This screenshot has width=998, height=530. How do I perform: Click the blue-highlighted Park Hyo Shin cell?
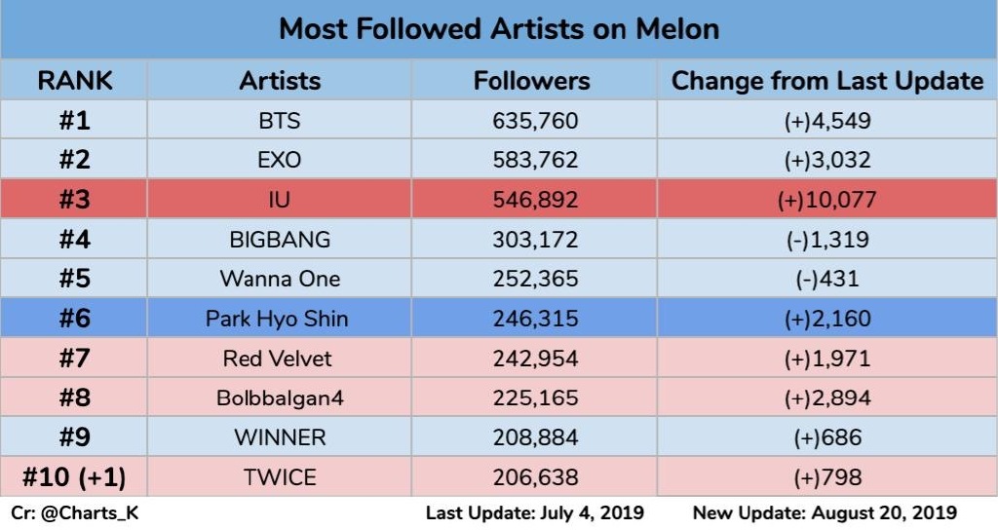[280, 319]
